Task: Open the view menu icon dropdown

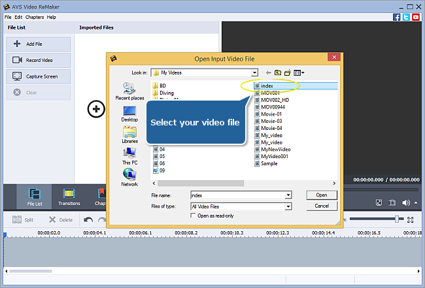Action: [x=299, y=72]
